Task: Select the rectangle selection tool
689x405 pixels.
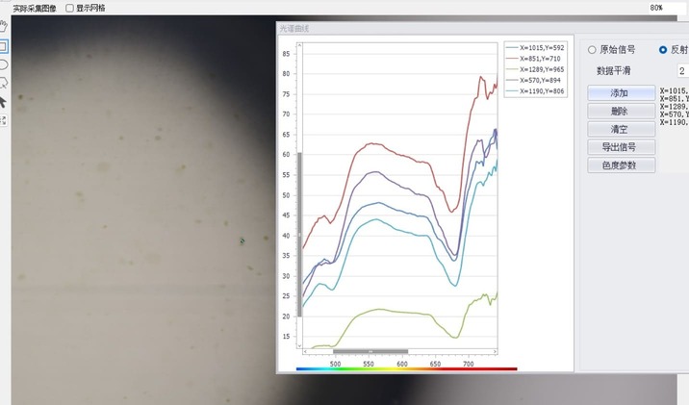Action: (x=4, y=45)
